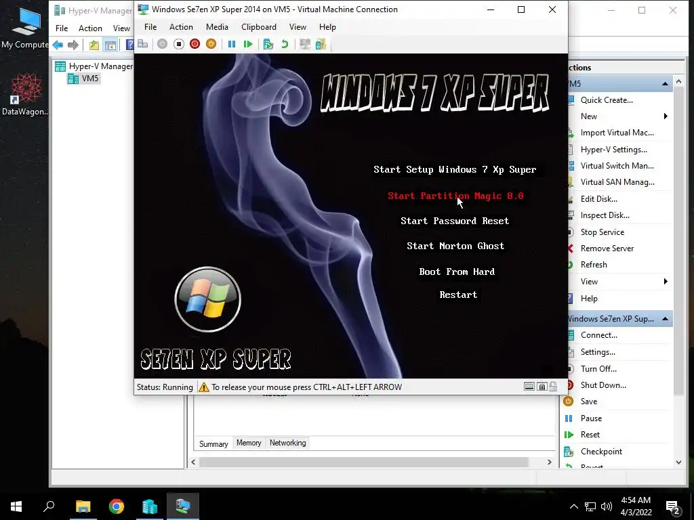This screenshot has width=694, height=520.
Task: Show hidden system tray icons
Action: coord(573,506)
